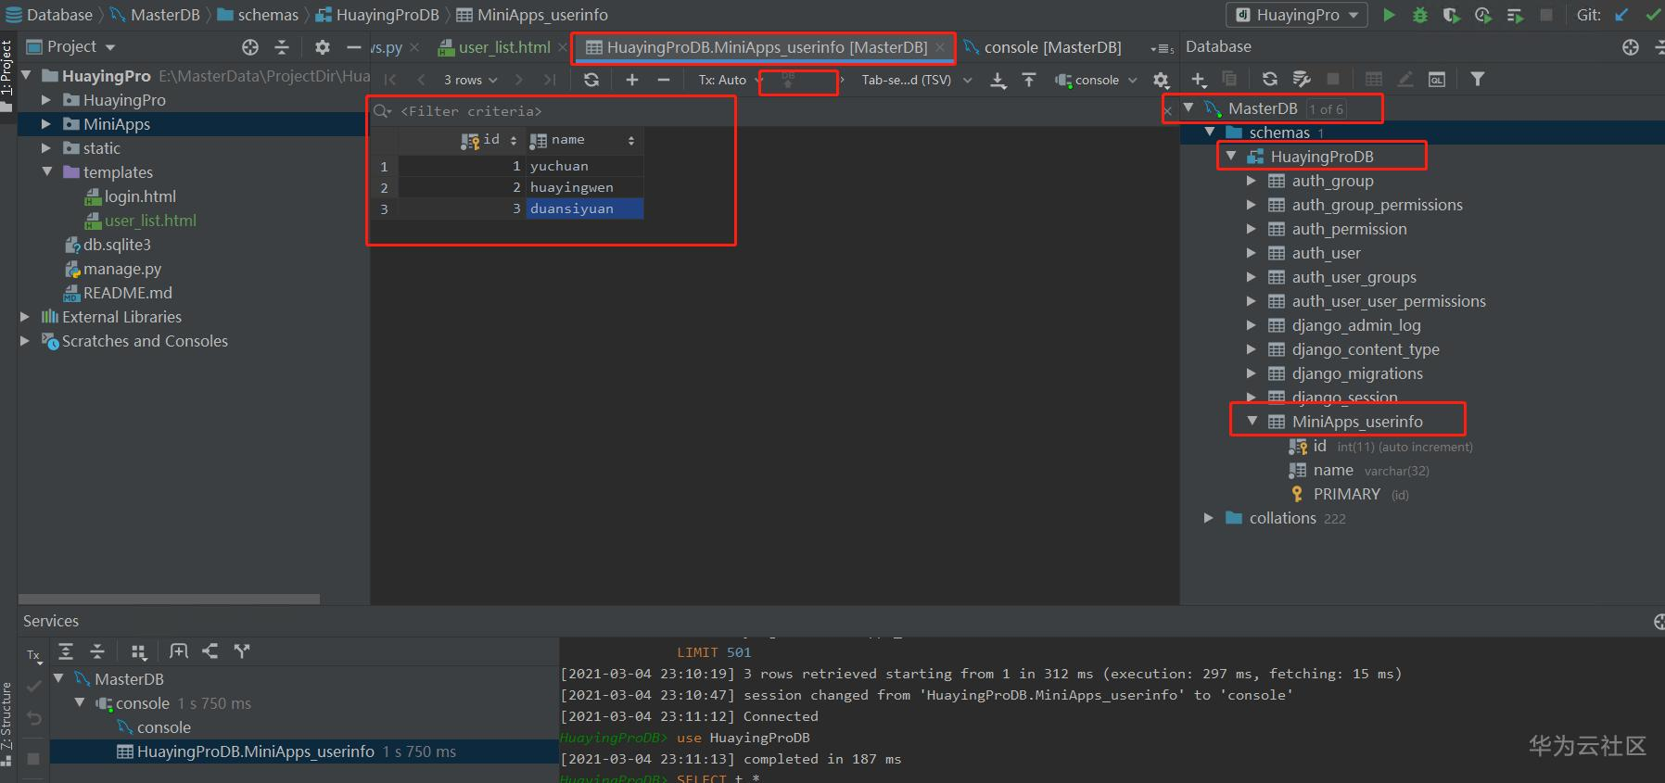Click the locate target icon in Database panel
The width and height of the screenshot is (1665, 783).
1631,47
